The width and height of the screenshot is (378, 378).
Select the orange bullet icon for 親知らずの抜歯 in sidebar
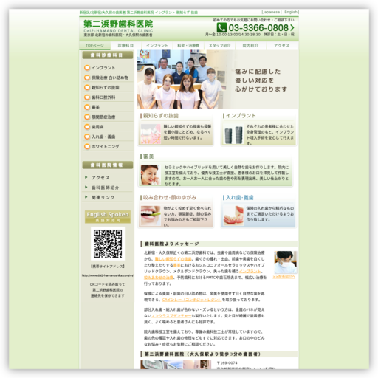87,87
